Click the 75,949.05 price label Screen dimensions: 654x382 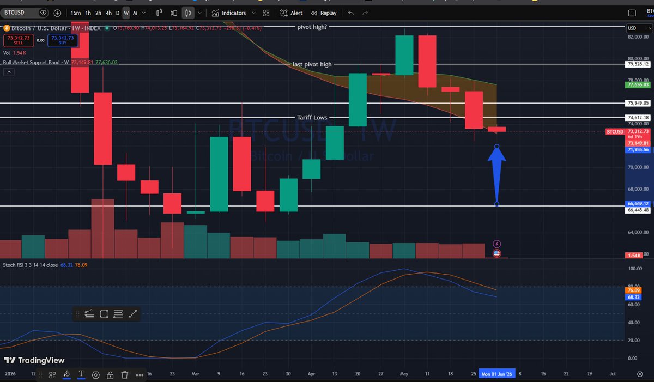pos(638,102)
